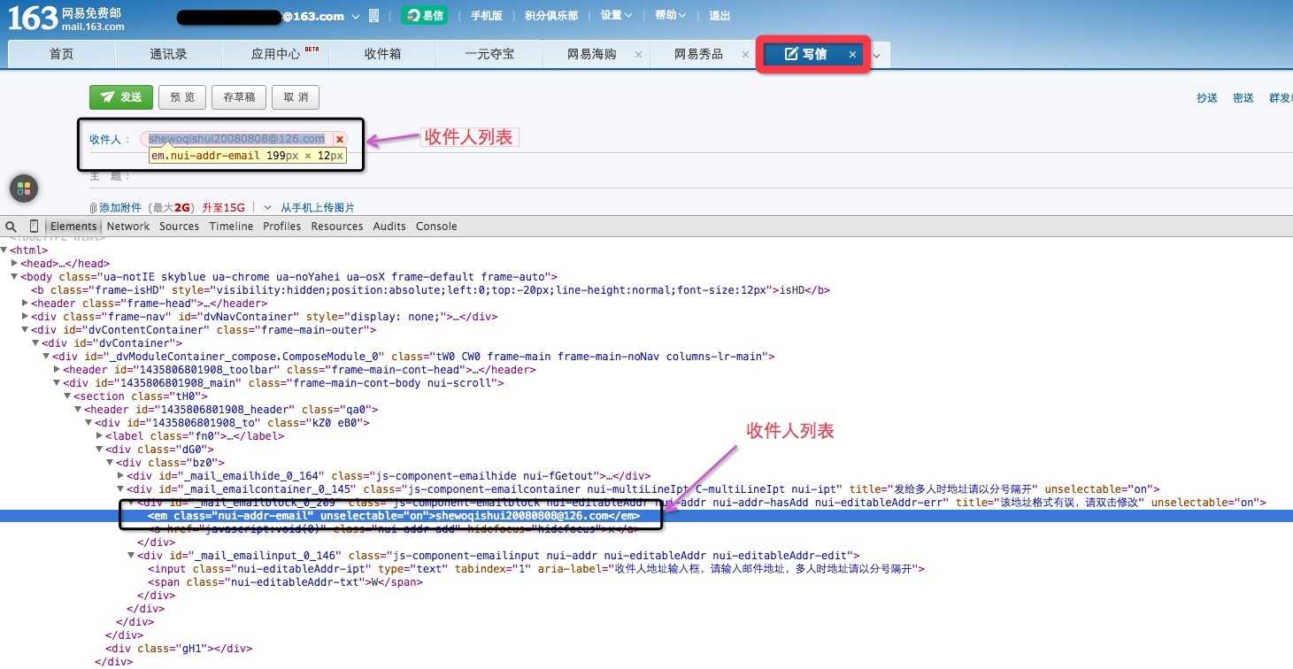Remove recipient with the red x icon
The image size is (1293, 669).
(340, 139)
